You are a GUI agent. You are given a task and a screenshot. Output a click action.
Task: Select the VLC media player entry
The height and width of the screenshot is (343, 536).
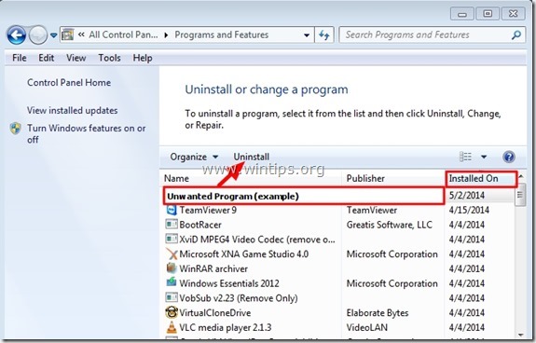pyautogui.click(x=226, y=327)
